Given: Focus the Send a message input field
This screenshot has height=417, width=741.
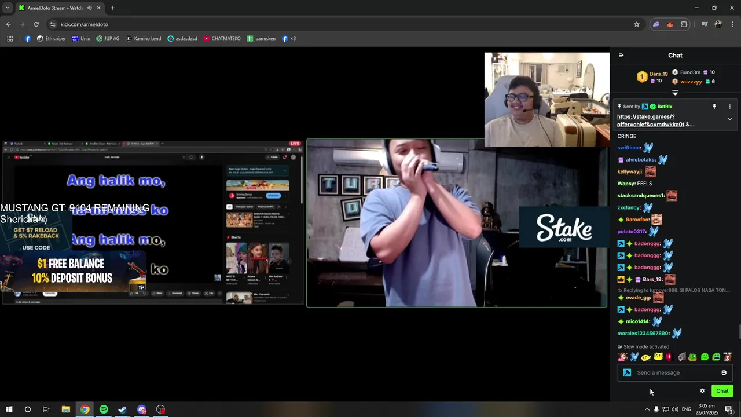Looking at the screenshot, I should [675, 372].
